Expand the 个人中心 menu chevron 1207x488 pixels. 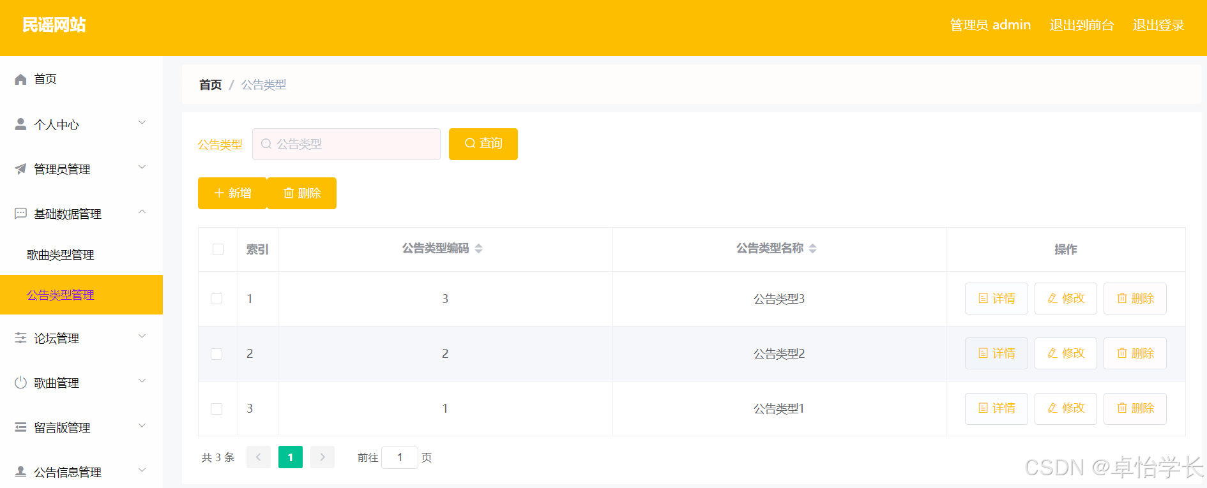point(142,122)
